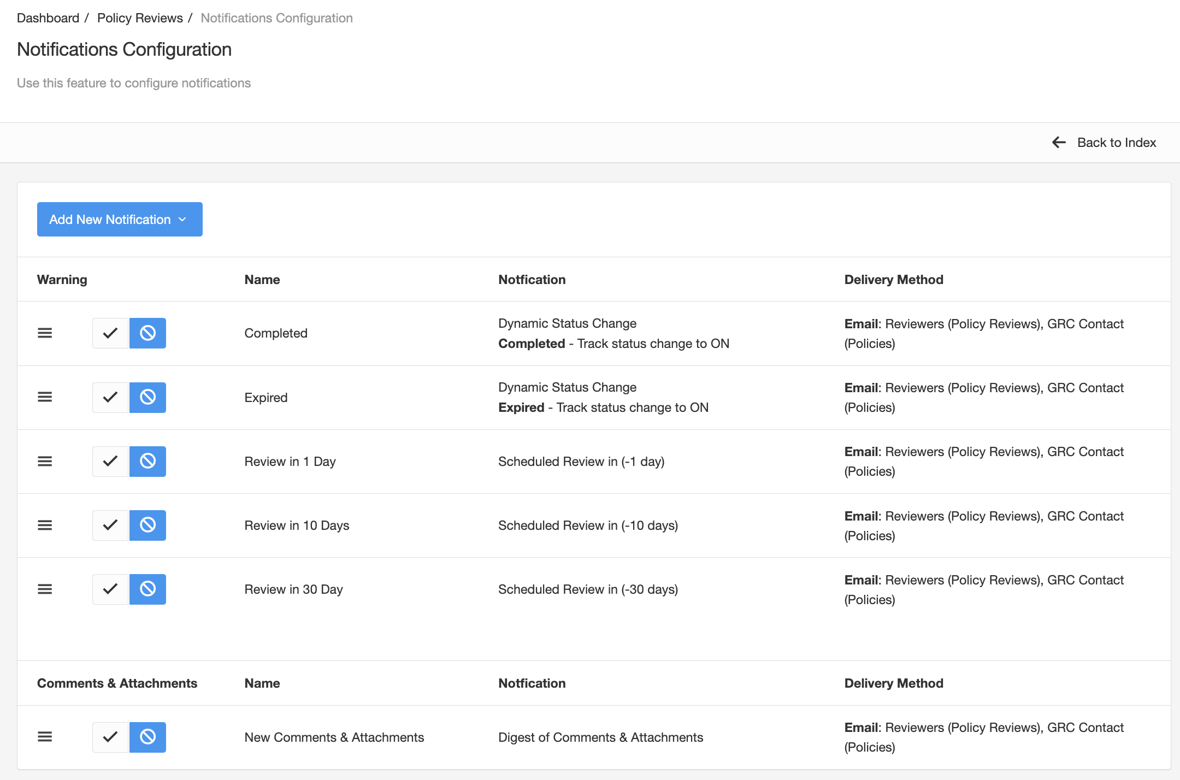Screen dimensions: 1180x780
Task: Enable the Expired notification with the checkmark
Action: (x=110, y=397)
